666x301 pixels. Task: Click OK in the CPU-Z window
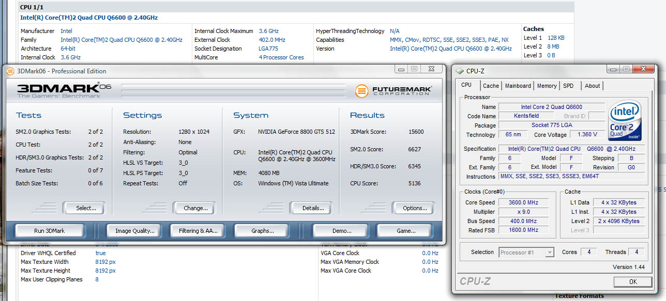(x=633, y=282)
